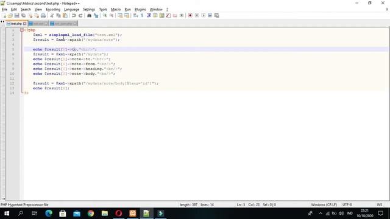The width and height of the screenshot is (390, 219).
Task: Toggle synchronized vertical scrolling
Action: [x=120, y=15]
